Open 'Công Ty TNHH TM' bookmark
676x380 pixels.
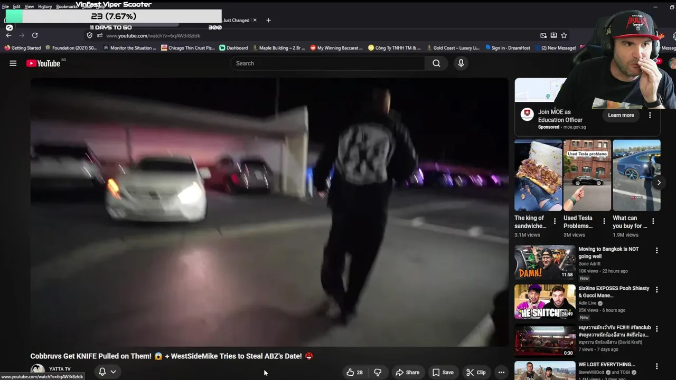tap(395, 47)
